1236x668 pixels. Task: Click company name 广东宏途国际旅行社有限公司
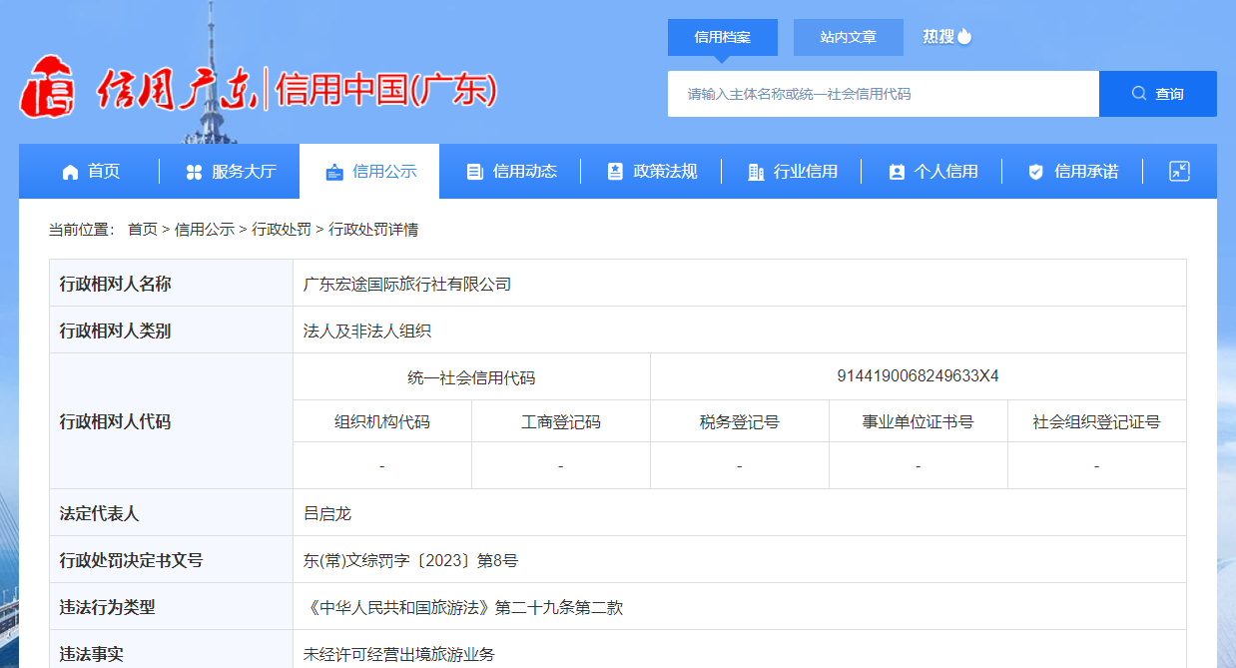407,285
